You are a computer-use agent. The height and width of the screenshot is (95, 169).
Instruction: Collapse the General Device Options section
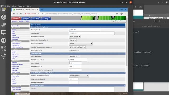click(124, 27)
